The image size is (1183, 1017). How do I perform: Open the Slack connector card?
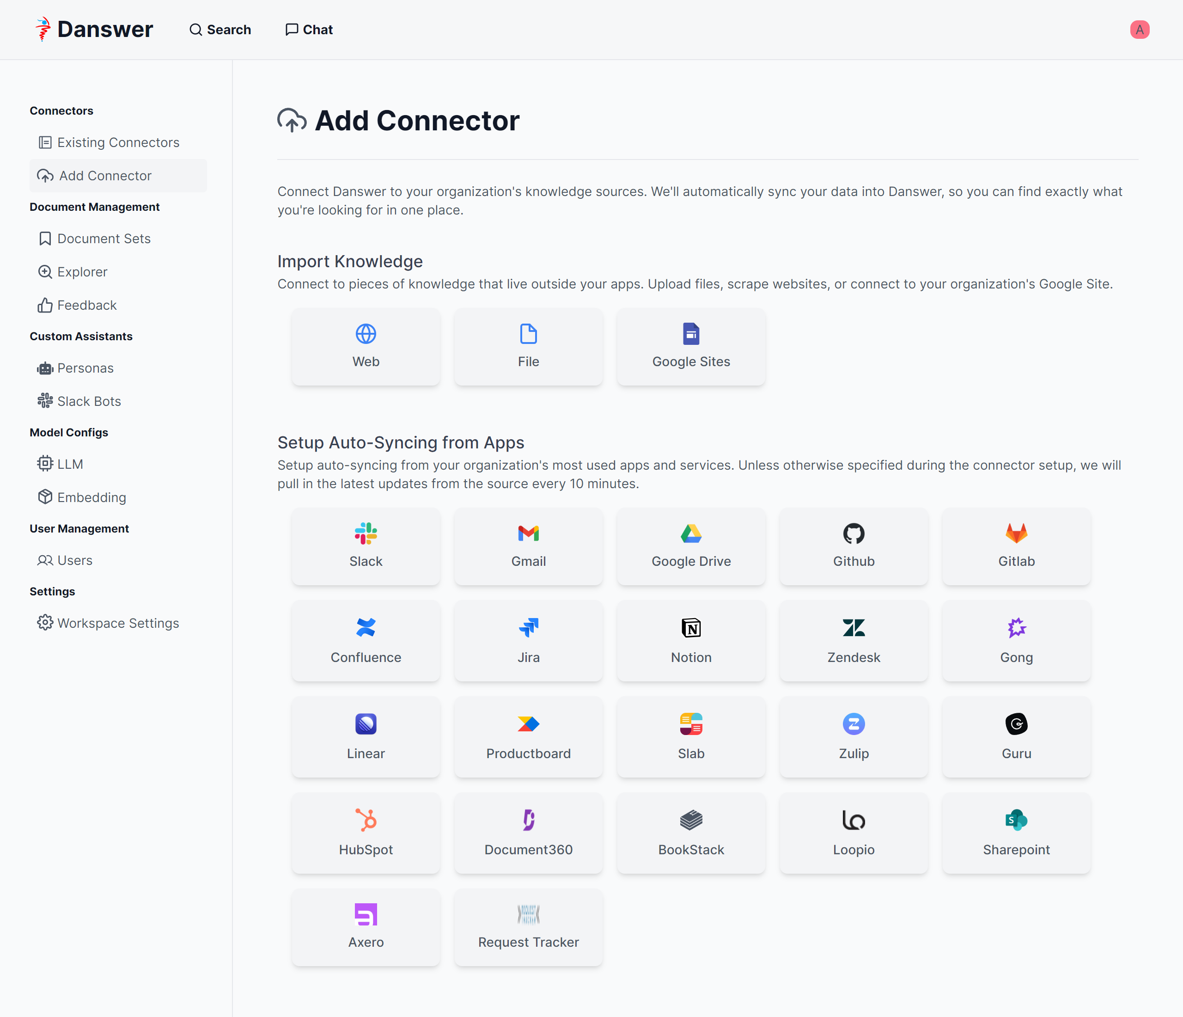tap(366, 546)
